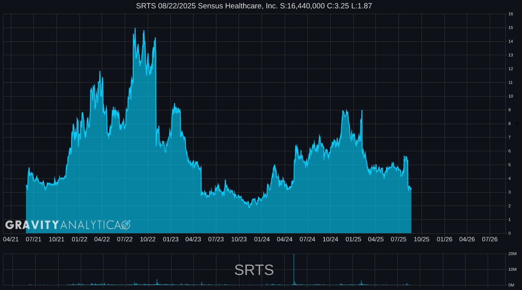522x290 pixels.
Task: Select the 07/21 x-axis date label
Action: coord(33,239)
